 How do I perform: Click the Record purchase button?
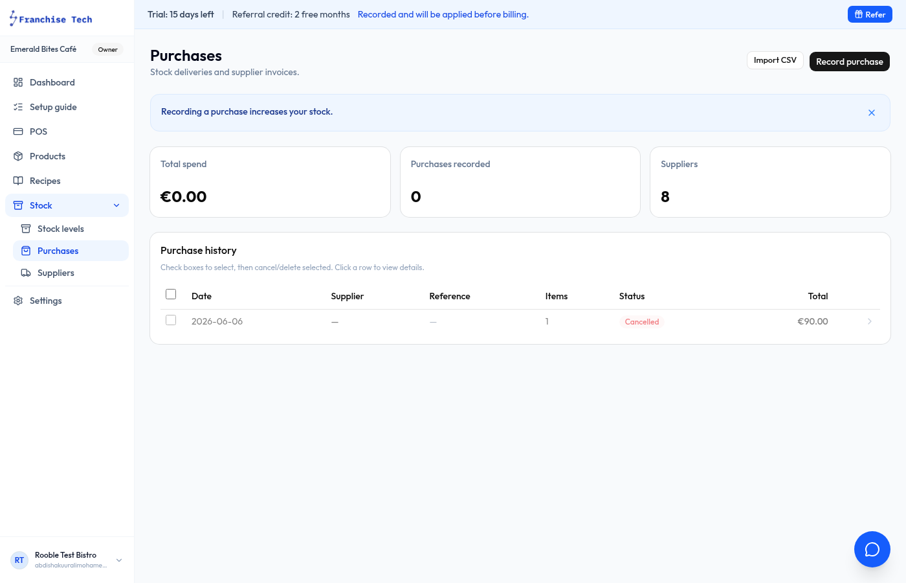(x=850, y=62)
